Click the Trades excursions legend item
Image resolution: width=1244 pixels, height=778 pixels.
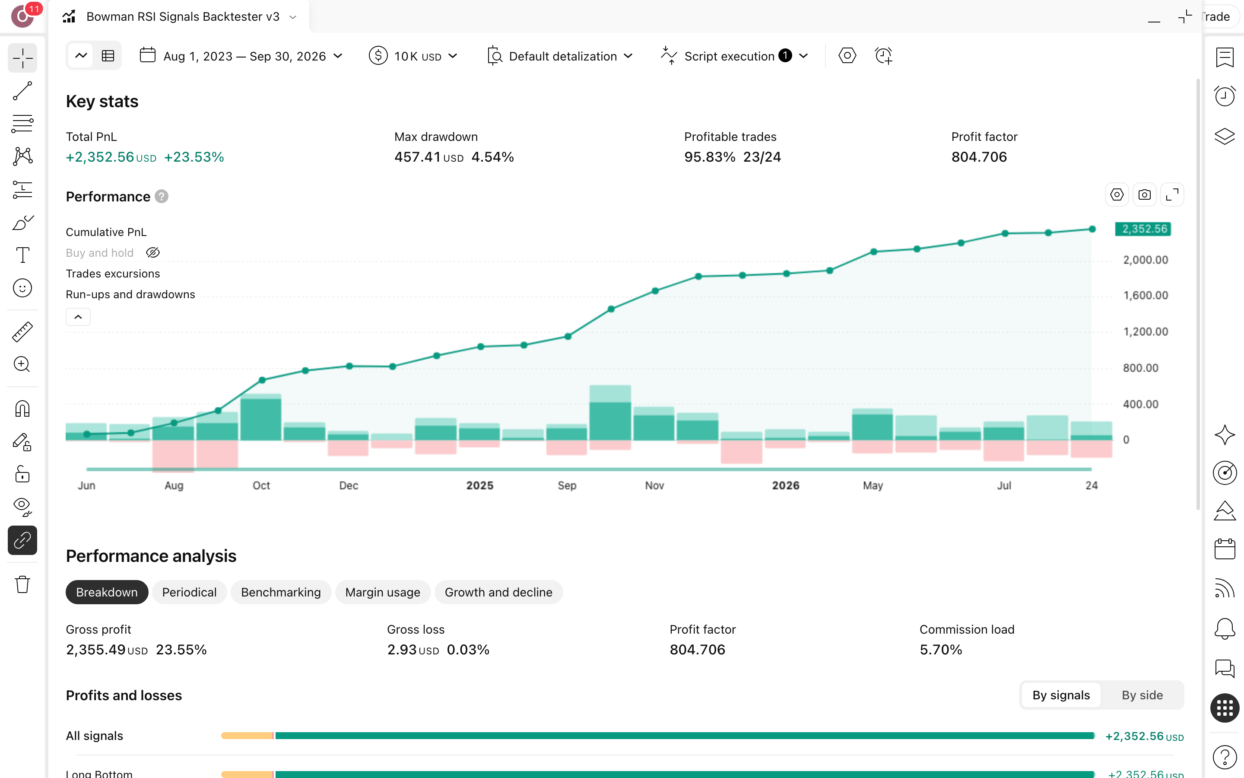point(113,274)
